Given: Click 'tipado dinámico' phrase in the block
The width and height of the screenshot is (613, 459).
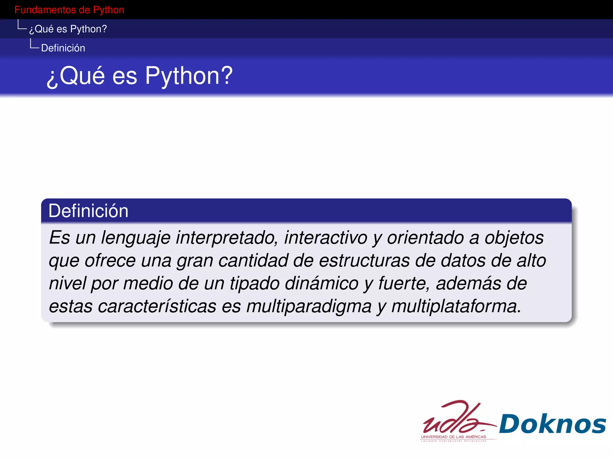Looking at the screenshot, I should (294, 284).
